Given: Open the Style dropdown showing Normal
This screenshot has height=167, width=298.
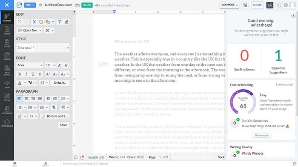Looking at the screenshot, I should click(x=43, y=48).
